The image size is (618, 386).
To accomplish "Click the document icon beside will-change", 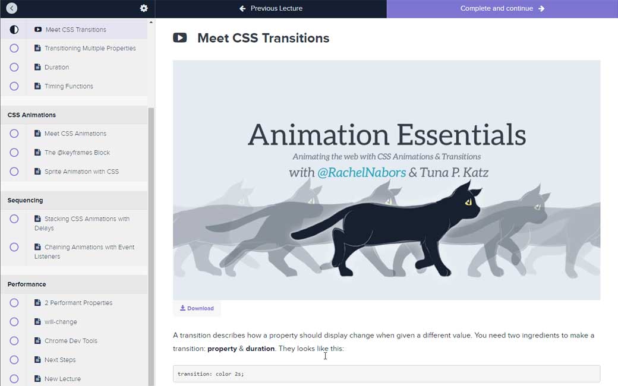I will pyautogui.click(x=38, y=322).
